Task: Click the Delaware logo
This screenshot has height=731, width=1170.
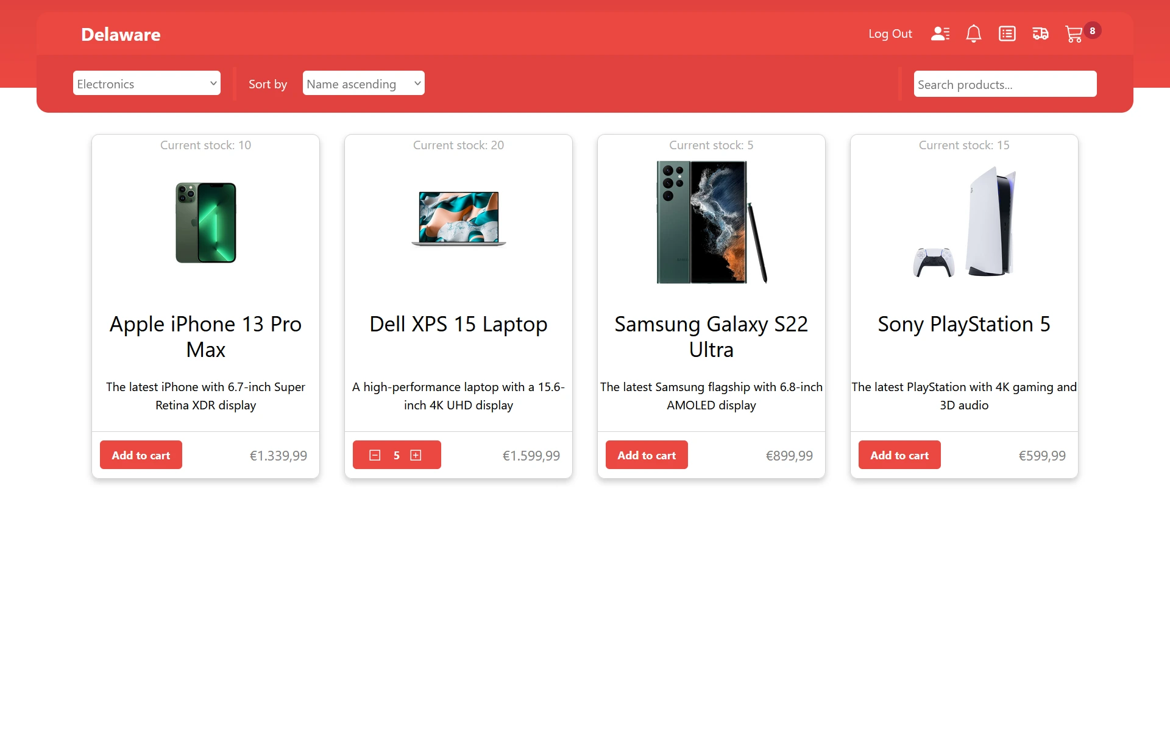Action: point(121,34)
